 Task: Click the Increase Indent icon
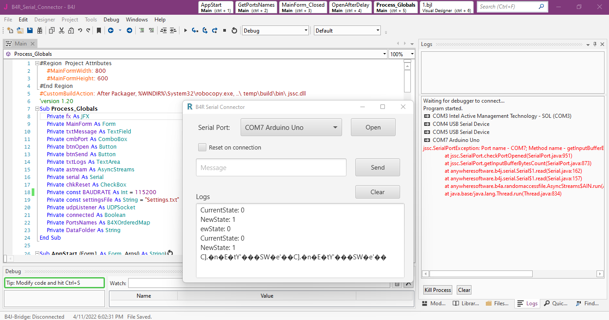173,30
